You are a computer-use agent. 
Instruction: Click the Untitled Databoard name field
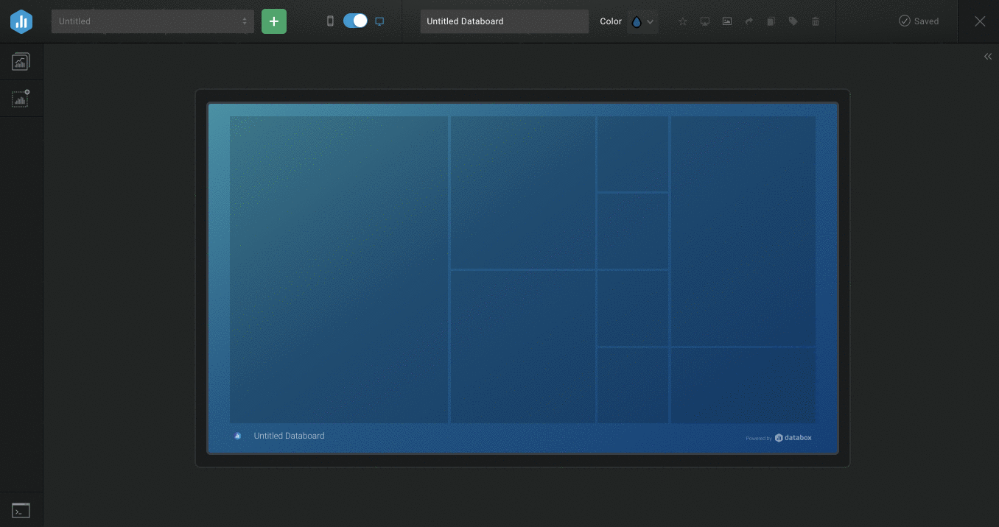504,21
